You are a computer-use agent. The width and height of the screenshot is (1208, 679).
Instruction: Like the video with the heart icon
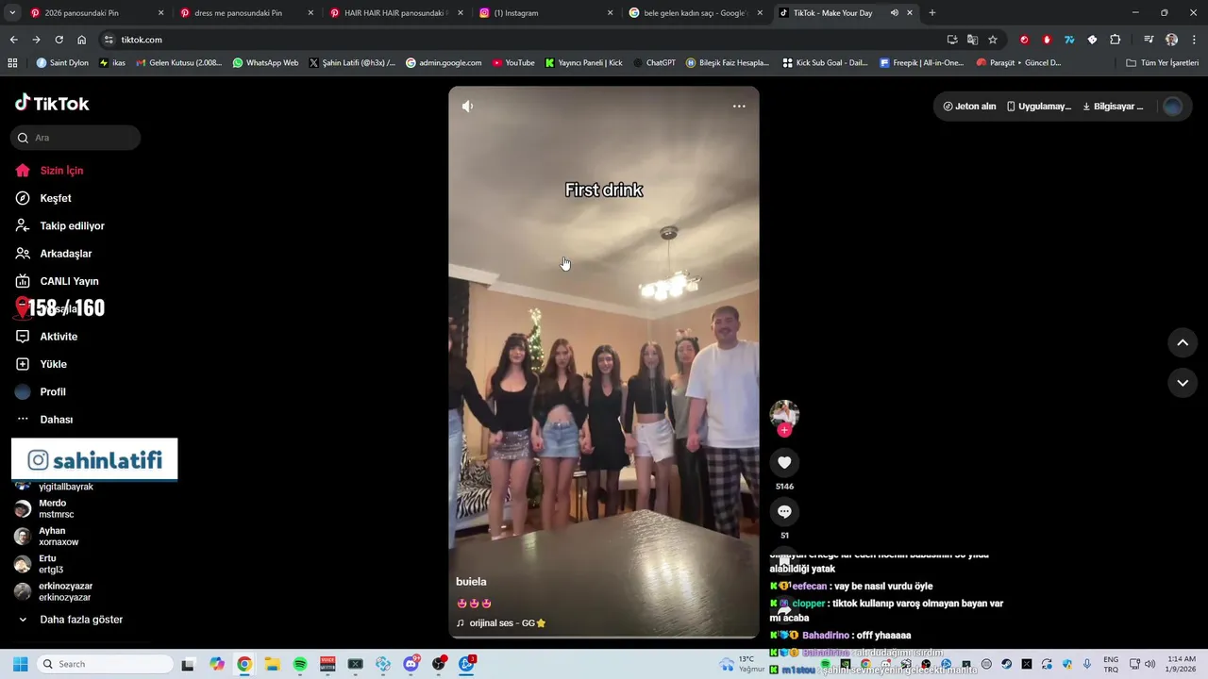[x=784, y=462]
